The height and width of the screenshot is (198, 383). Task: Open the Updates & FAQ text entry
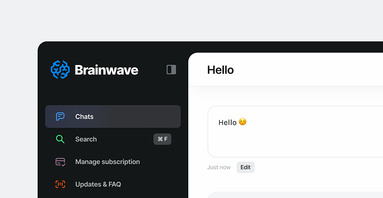point(98,184)
